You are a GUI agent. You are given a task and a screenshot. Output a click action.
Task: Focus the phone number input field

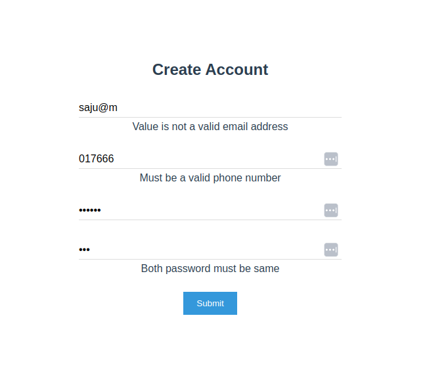[x=197, y=159]
